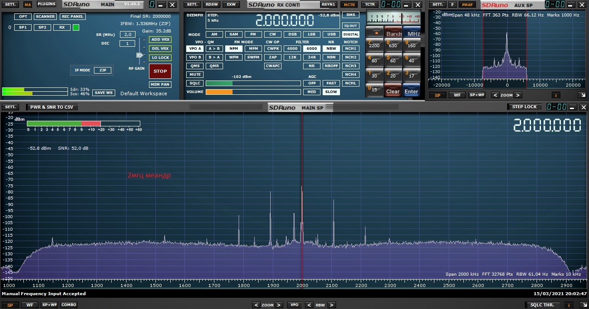Turn on NR noise reduction

(x=312, y=66)
